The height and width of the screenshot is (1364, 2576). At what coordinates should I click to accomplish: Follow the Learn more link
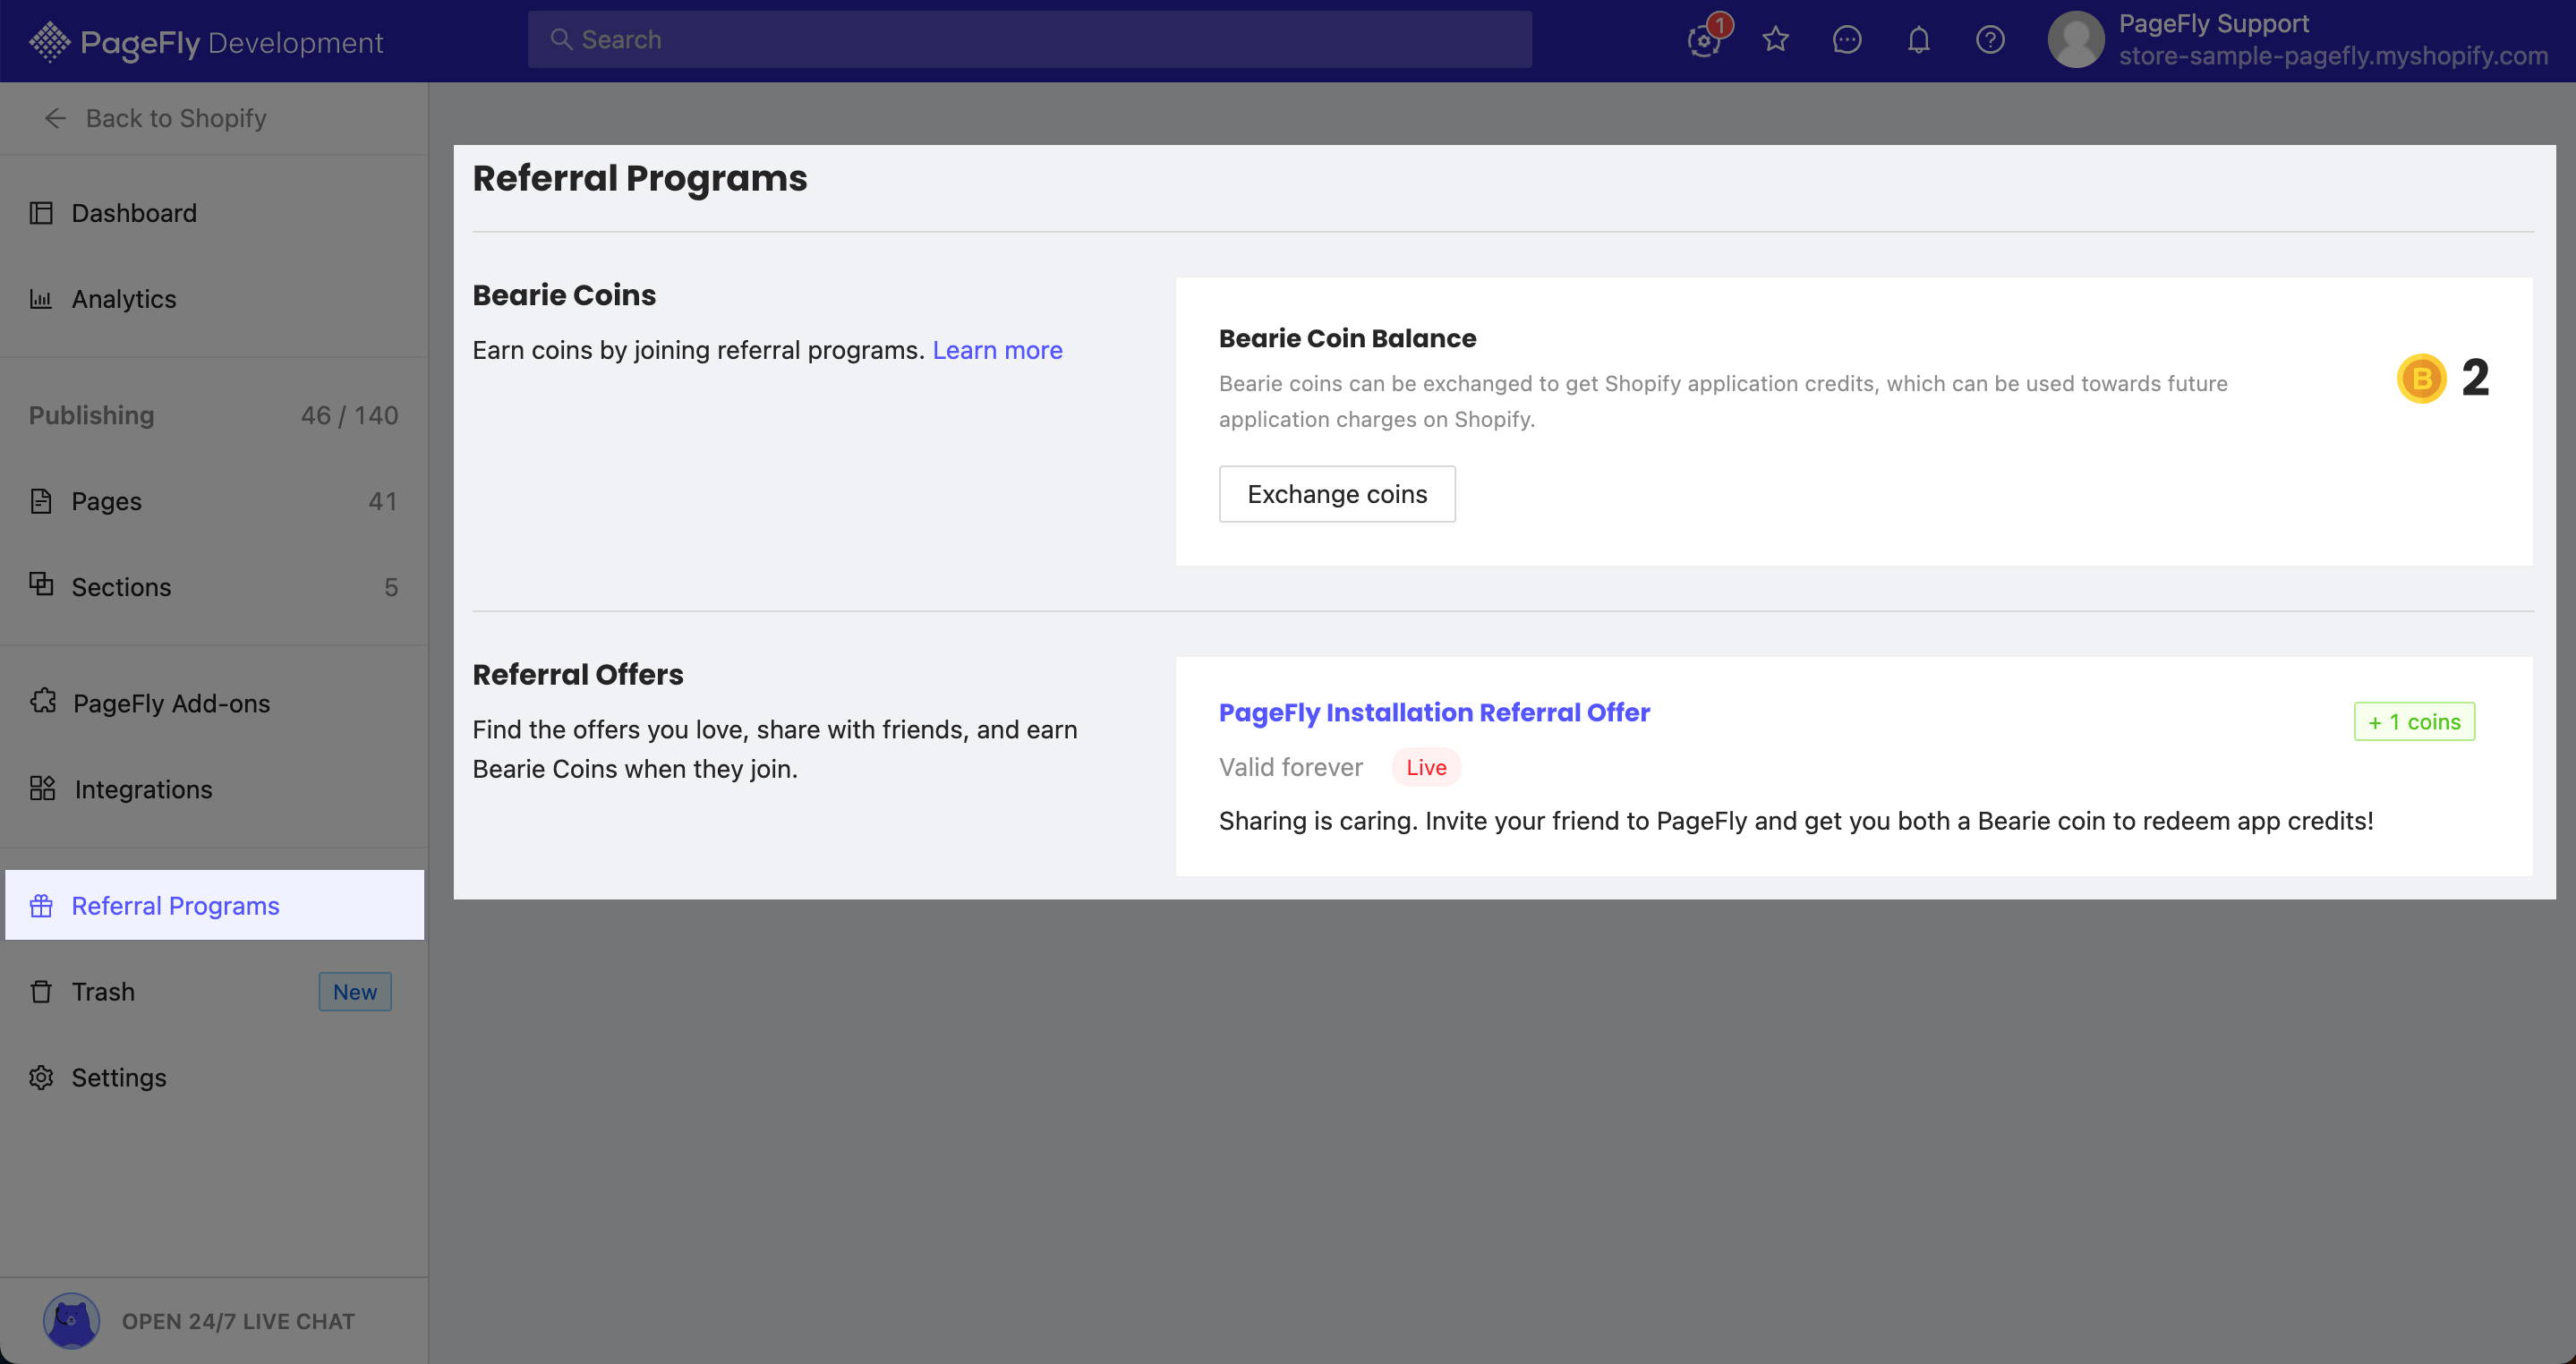point(997,350)
